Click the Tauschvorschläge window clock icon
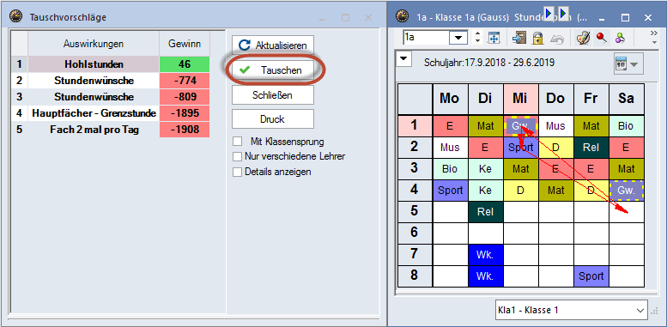The height and width of the screenshot is (327, 667). click(x=16, y=17)
